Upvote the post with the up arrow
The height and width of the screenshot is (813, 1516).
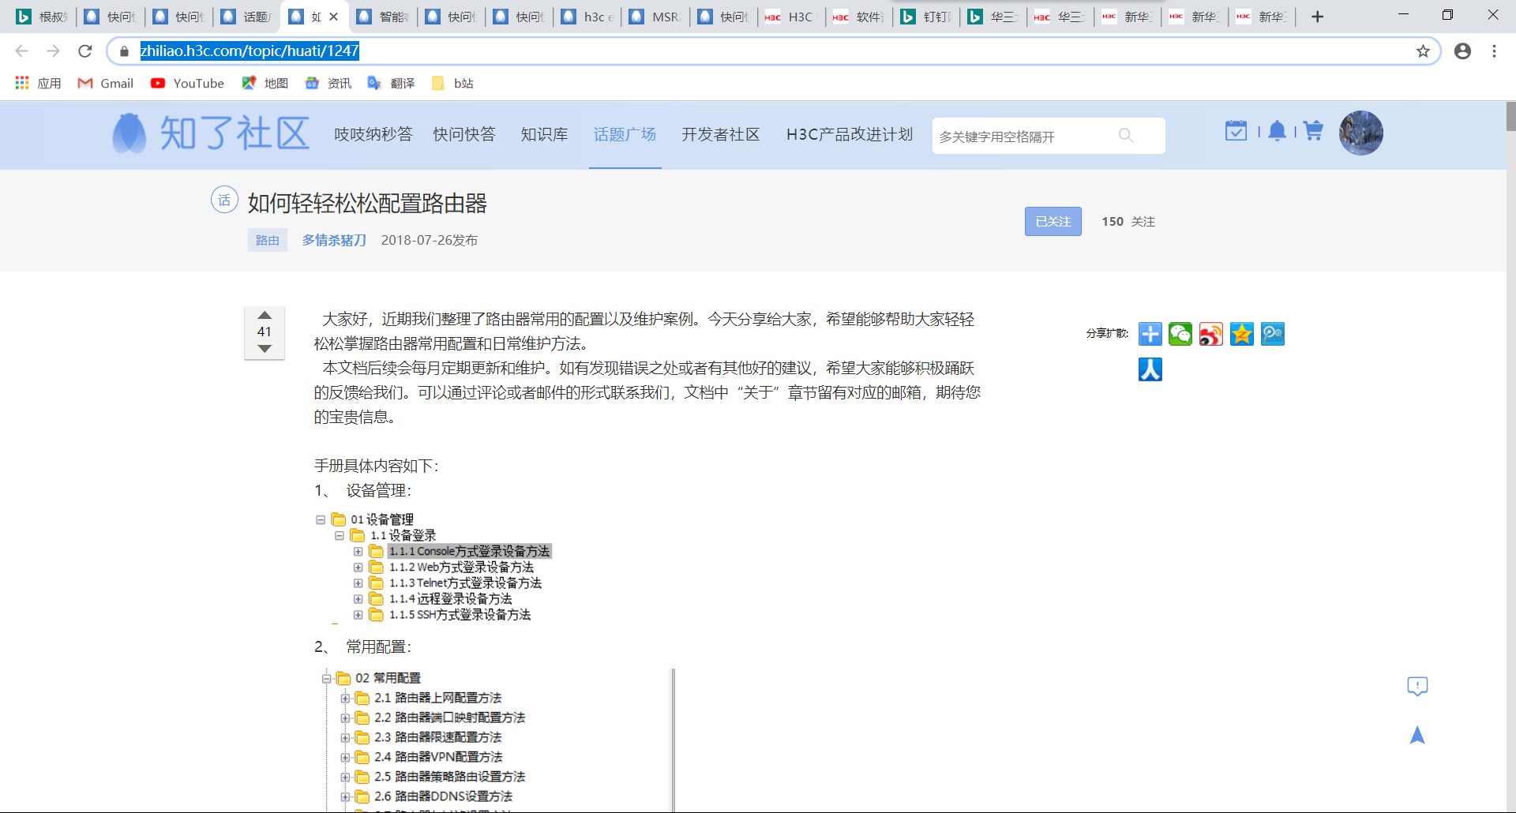[x=265, y=315]
